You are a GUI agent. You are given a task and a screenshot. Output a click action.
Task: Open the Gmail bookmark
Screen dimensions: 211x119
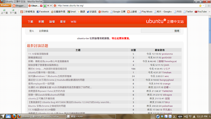tap(72, 12)
